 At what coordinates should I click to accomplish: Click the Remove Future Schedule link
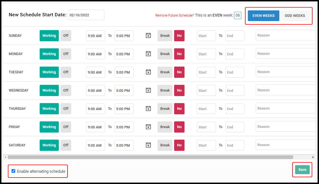coord(174,15)
